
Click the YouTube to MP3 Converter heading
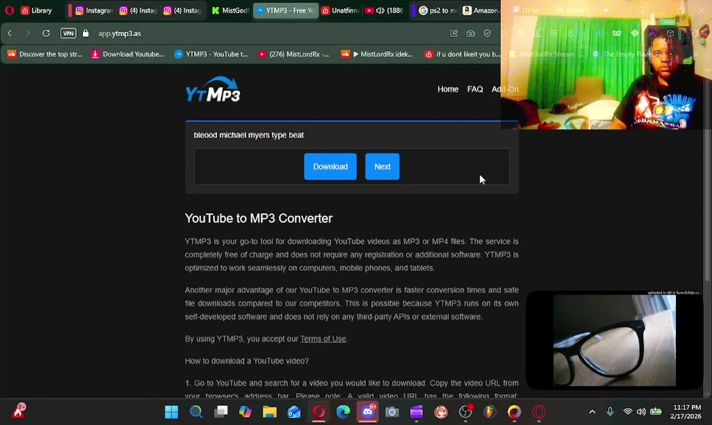(258, 218)
